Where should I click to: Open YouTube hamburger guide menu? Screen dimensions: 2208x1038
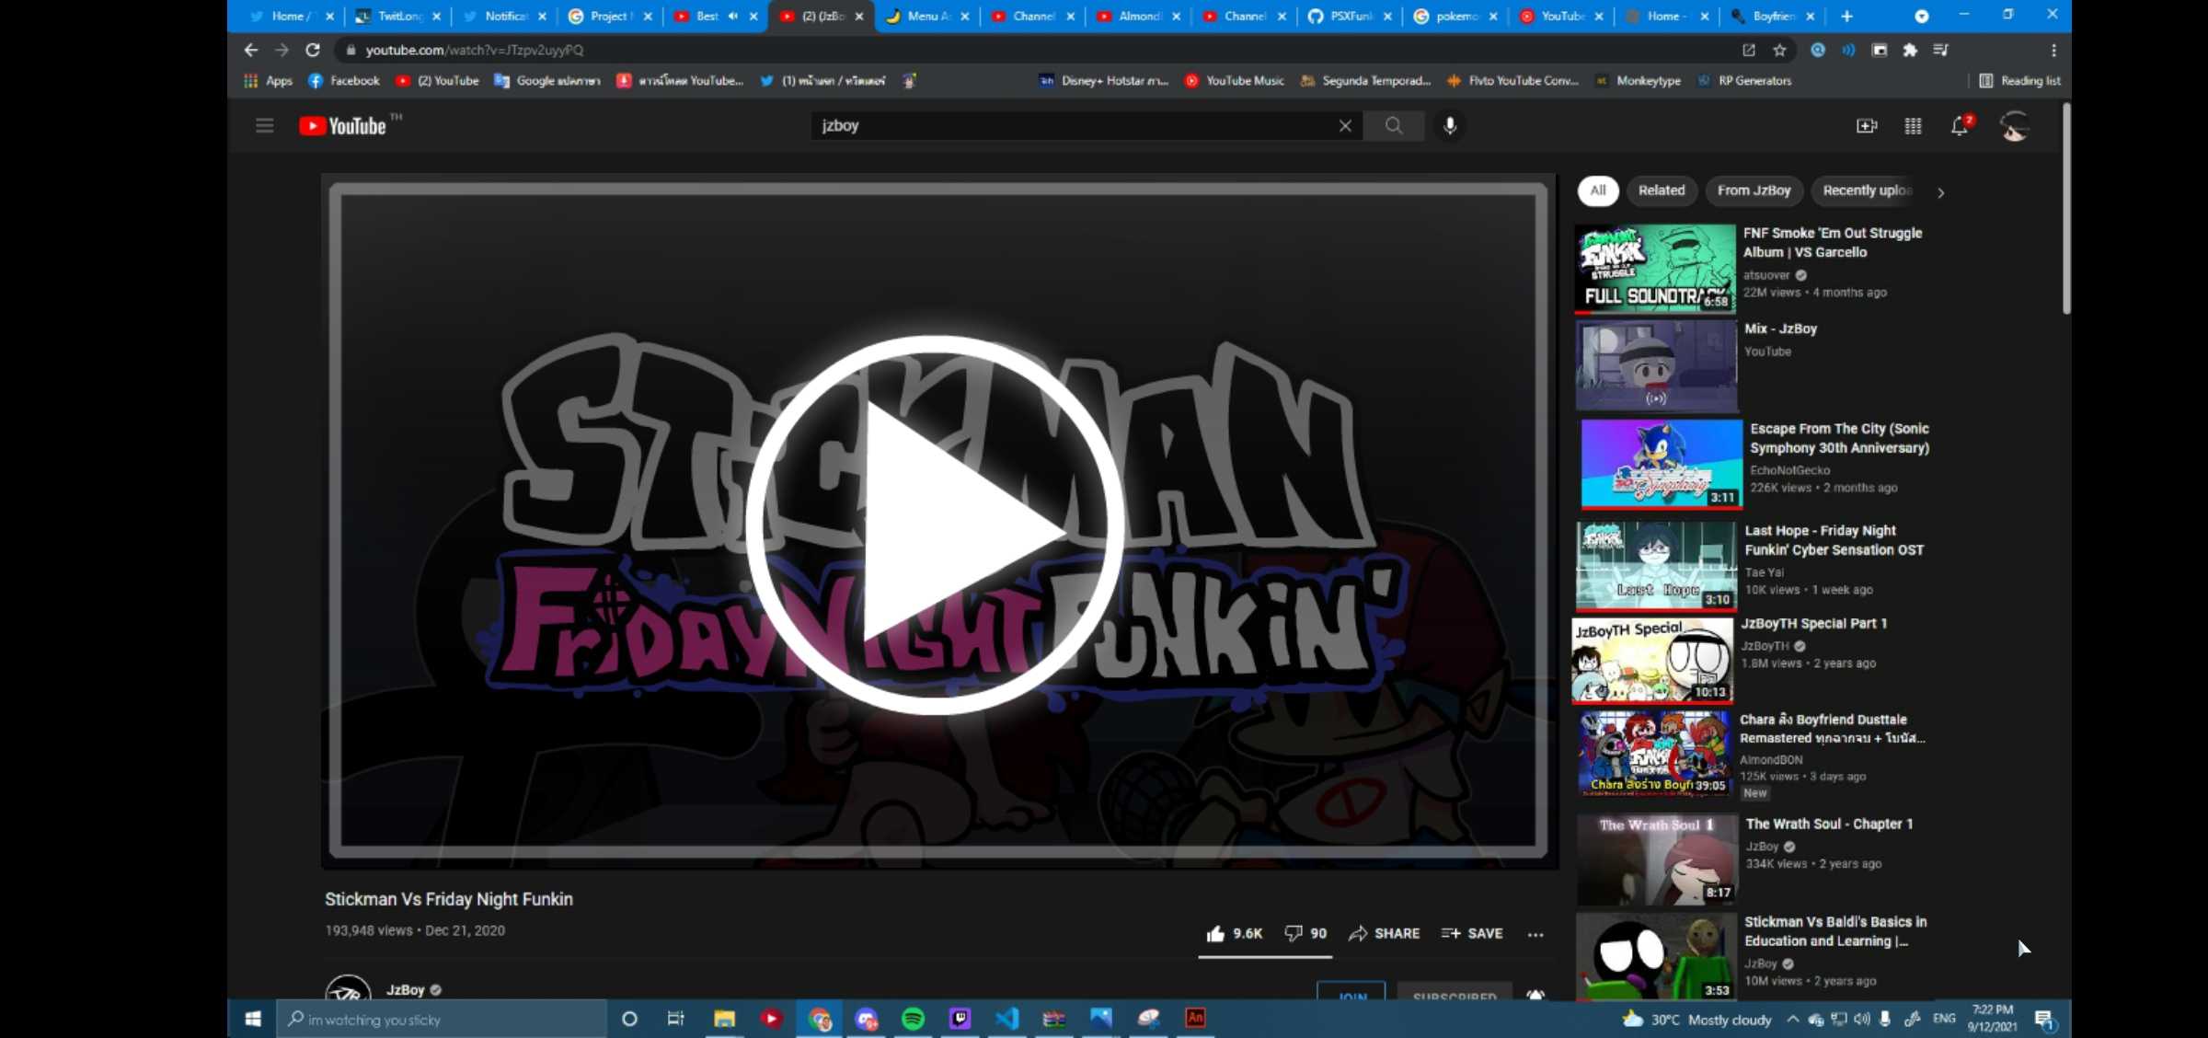[264, 125]
